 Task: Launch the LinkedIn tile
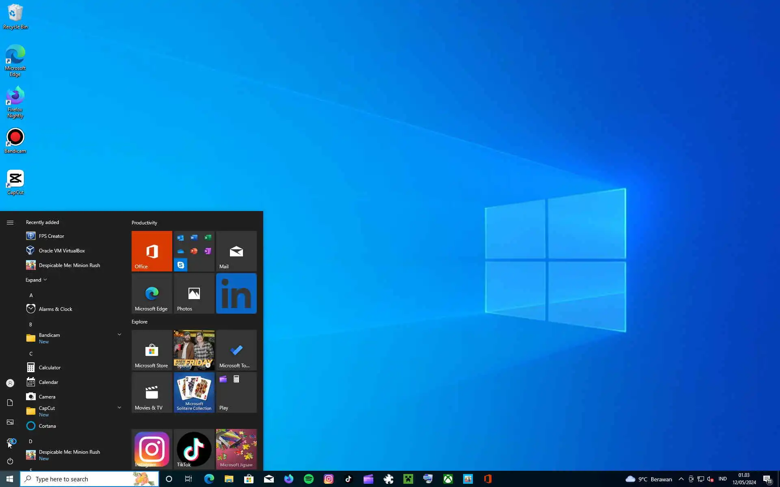[236, 293]
